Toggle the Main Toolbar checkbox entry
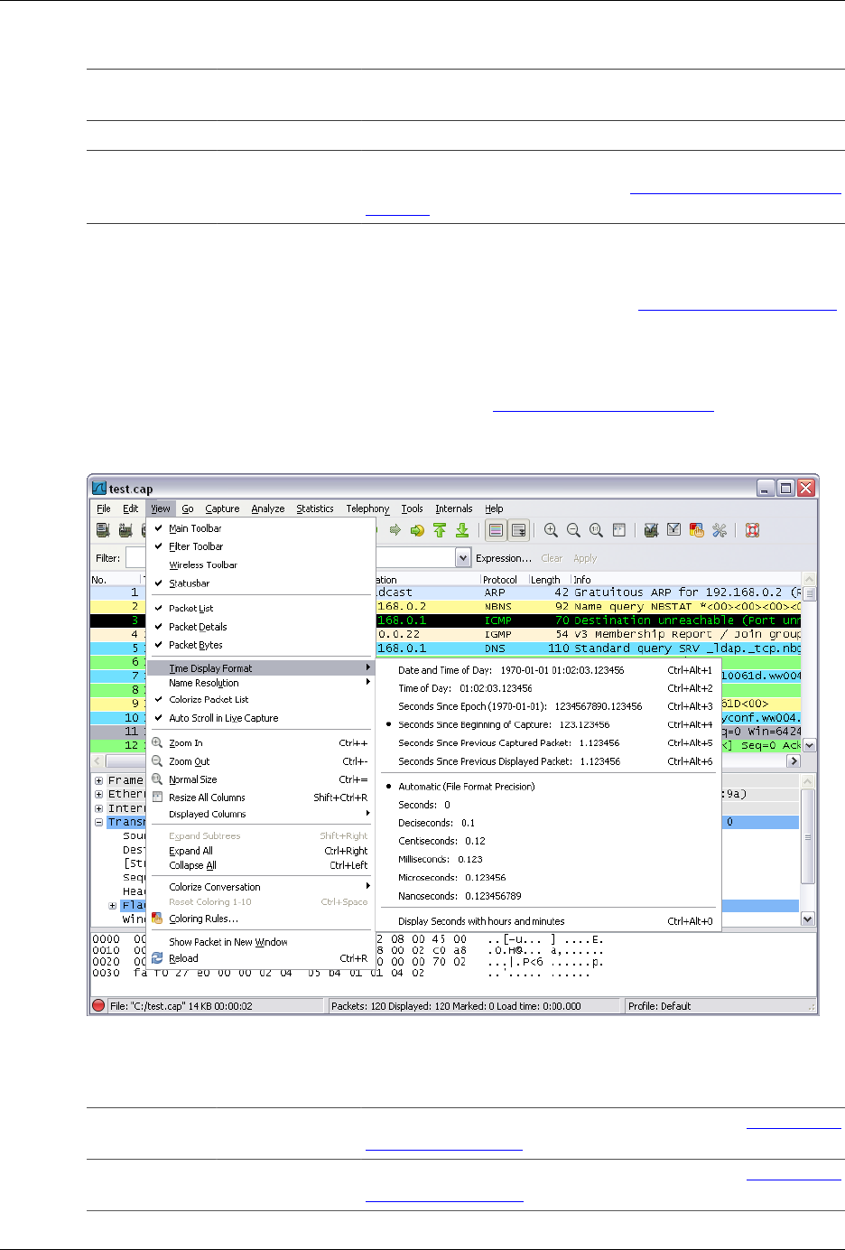This screenshot has width=845, height=1250. [x=260, y=528]
